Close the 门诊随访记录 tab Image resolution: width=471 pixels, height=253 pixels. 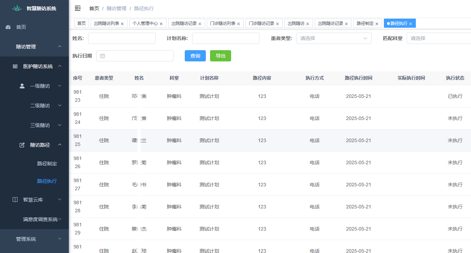tap(277, 23)
